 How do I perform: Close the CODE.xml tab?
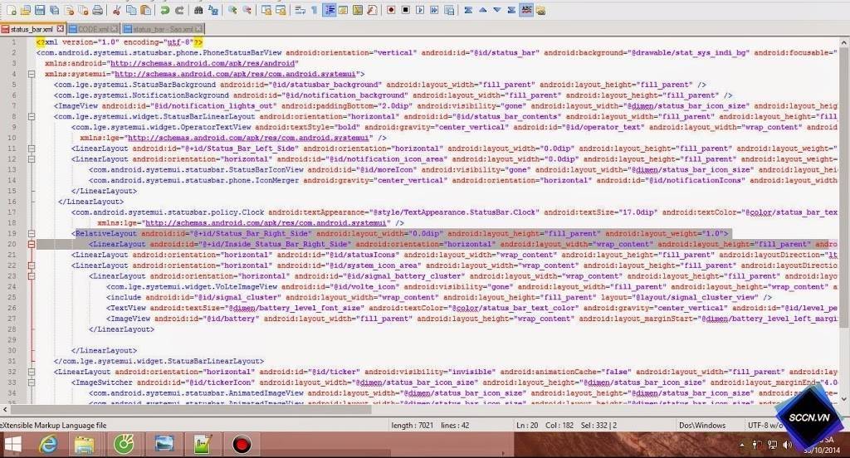[x=115, y=29]
